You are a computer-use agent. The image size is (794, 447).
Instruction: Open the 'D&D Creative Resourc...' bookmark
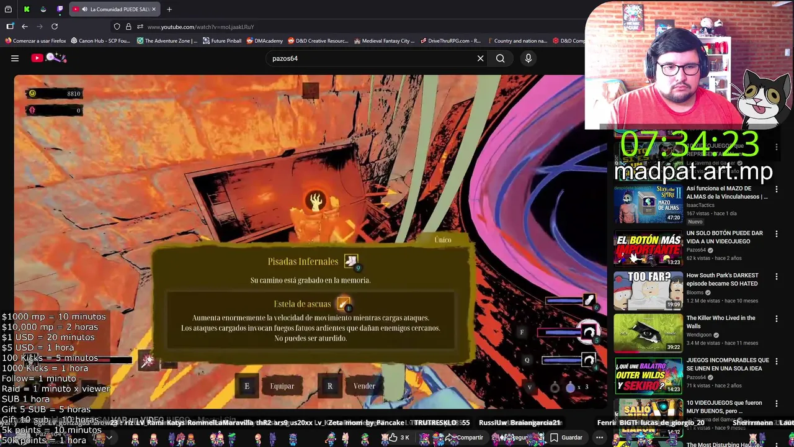[318, 41]
